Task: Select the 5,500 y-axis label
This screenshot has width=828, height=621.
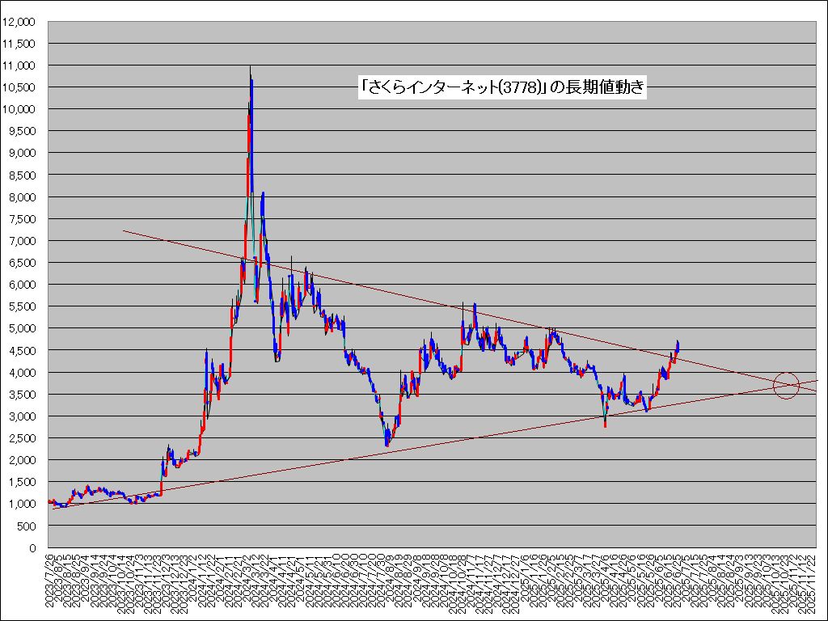Action: 22,306
